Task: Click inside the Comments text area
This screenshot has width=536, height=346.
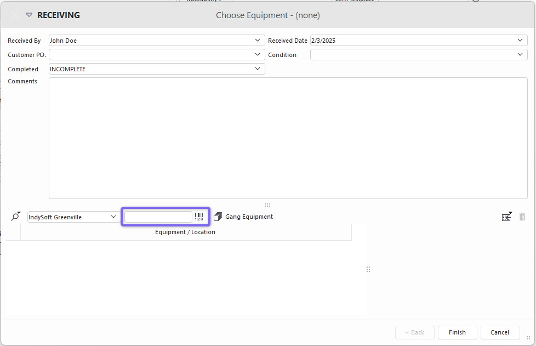Action: point(288,138)
